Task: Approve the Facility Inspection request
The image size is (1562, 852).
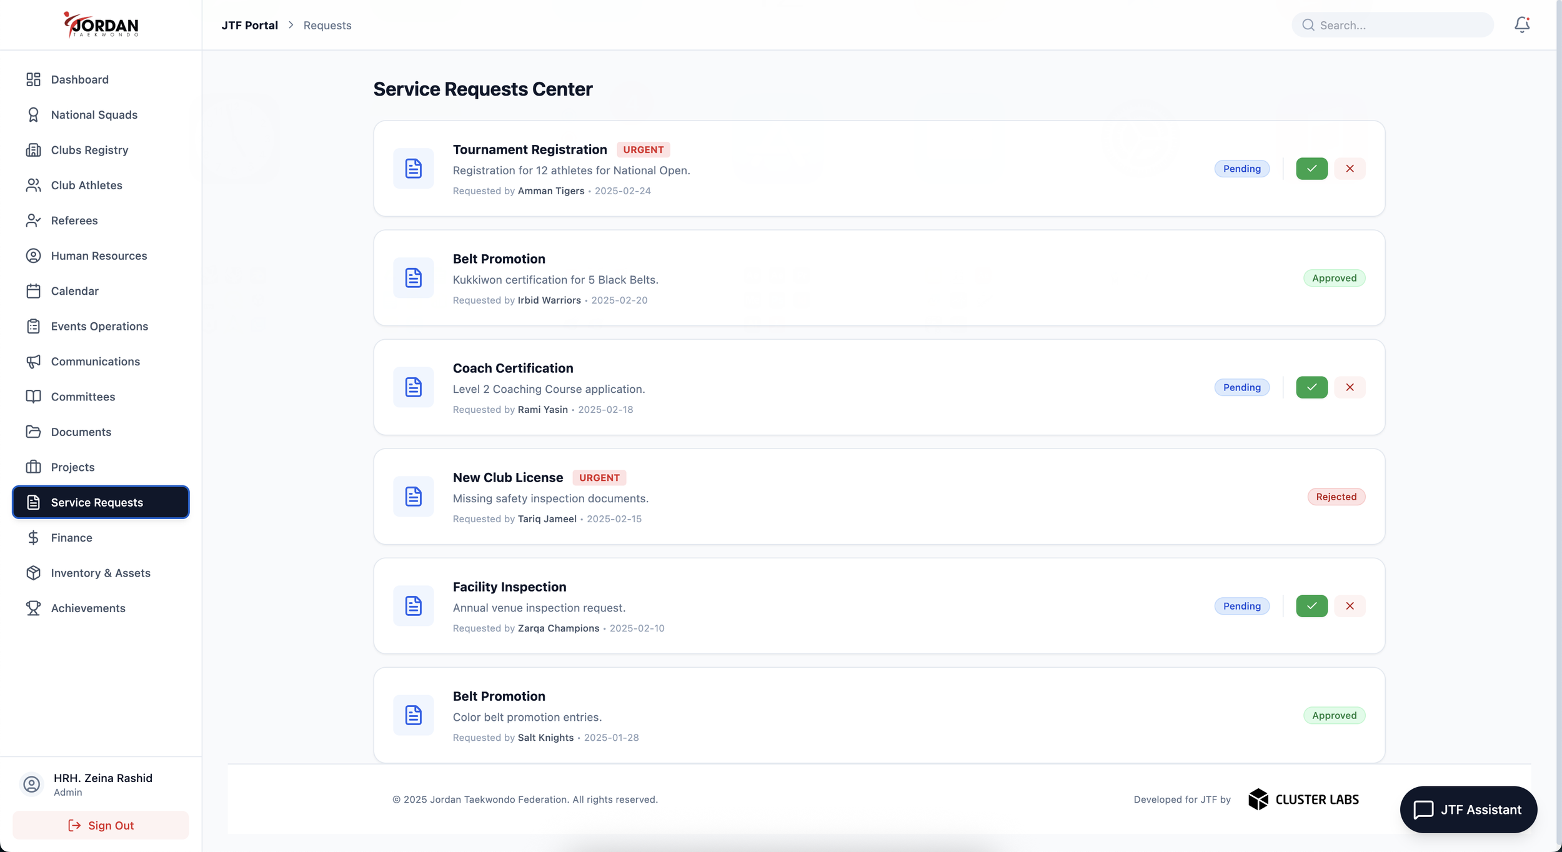Action: tap(1311, 606)
